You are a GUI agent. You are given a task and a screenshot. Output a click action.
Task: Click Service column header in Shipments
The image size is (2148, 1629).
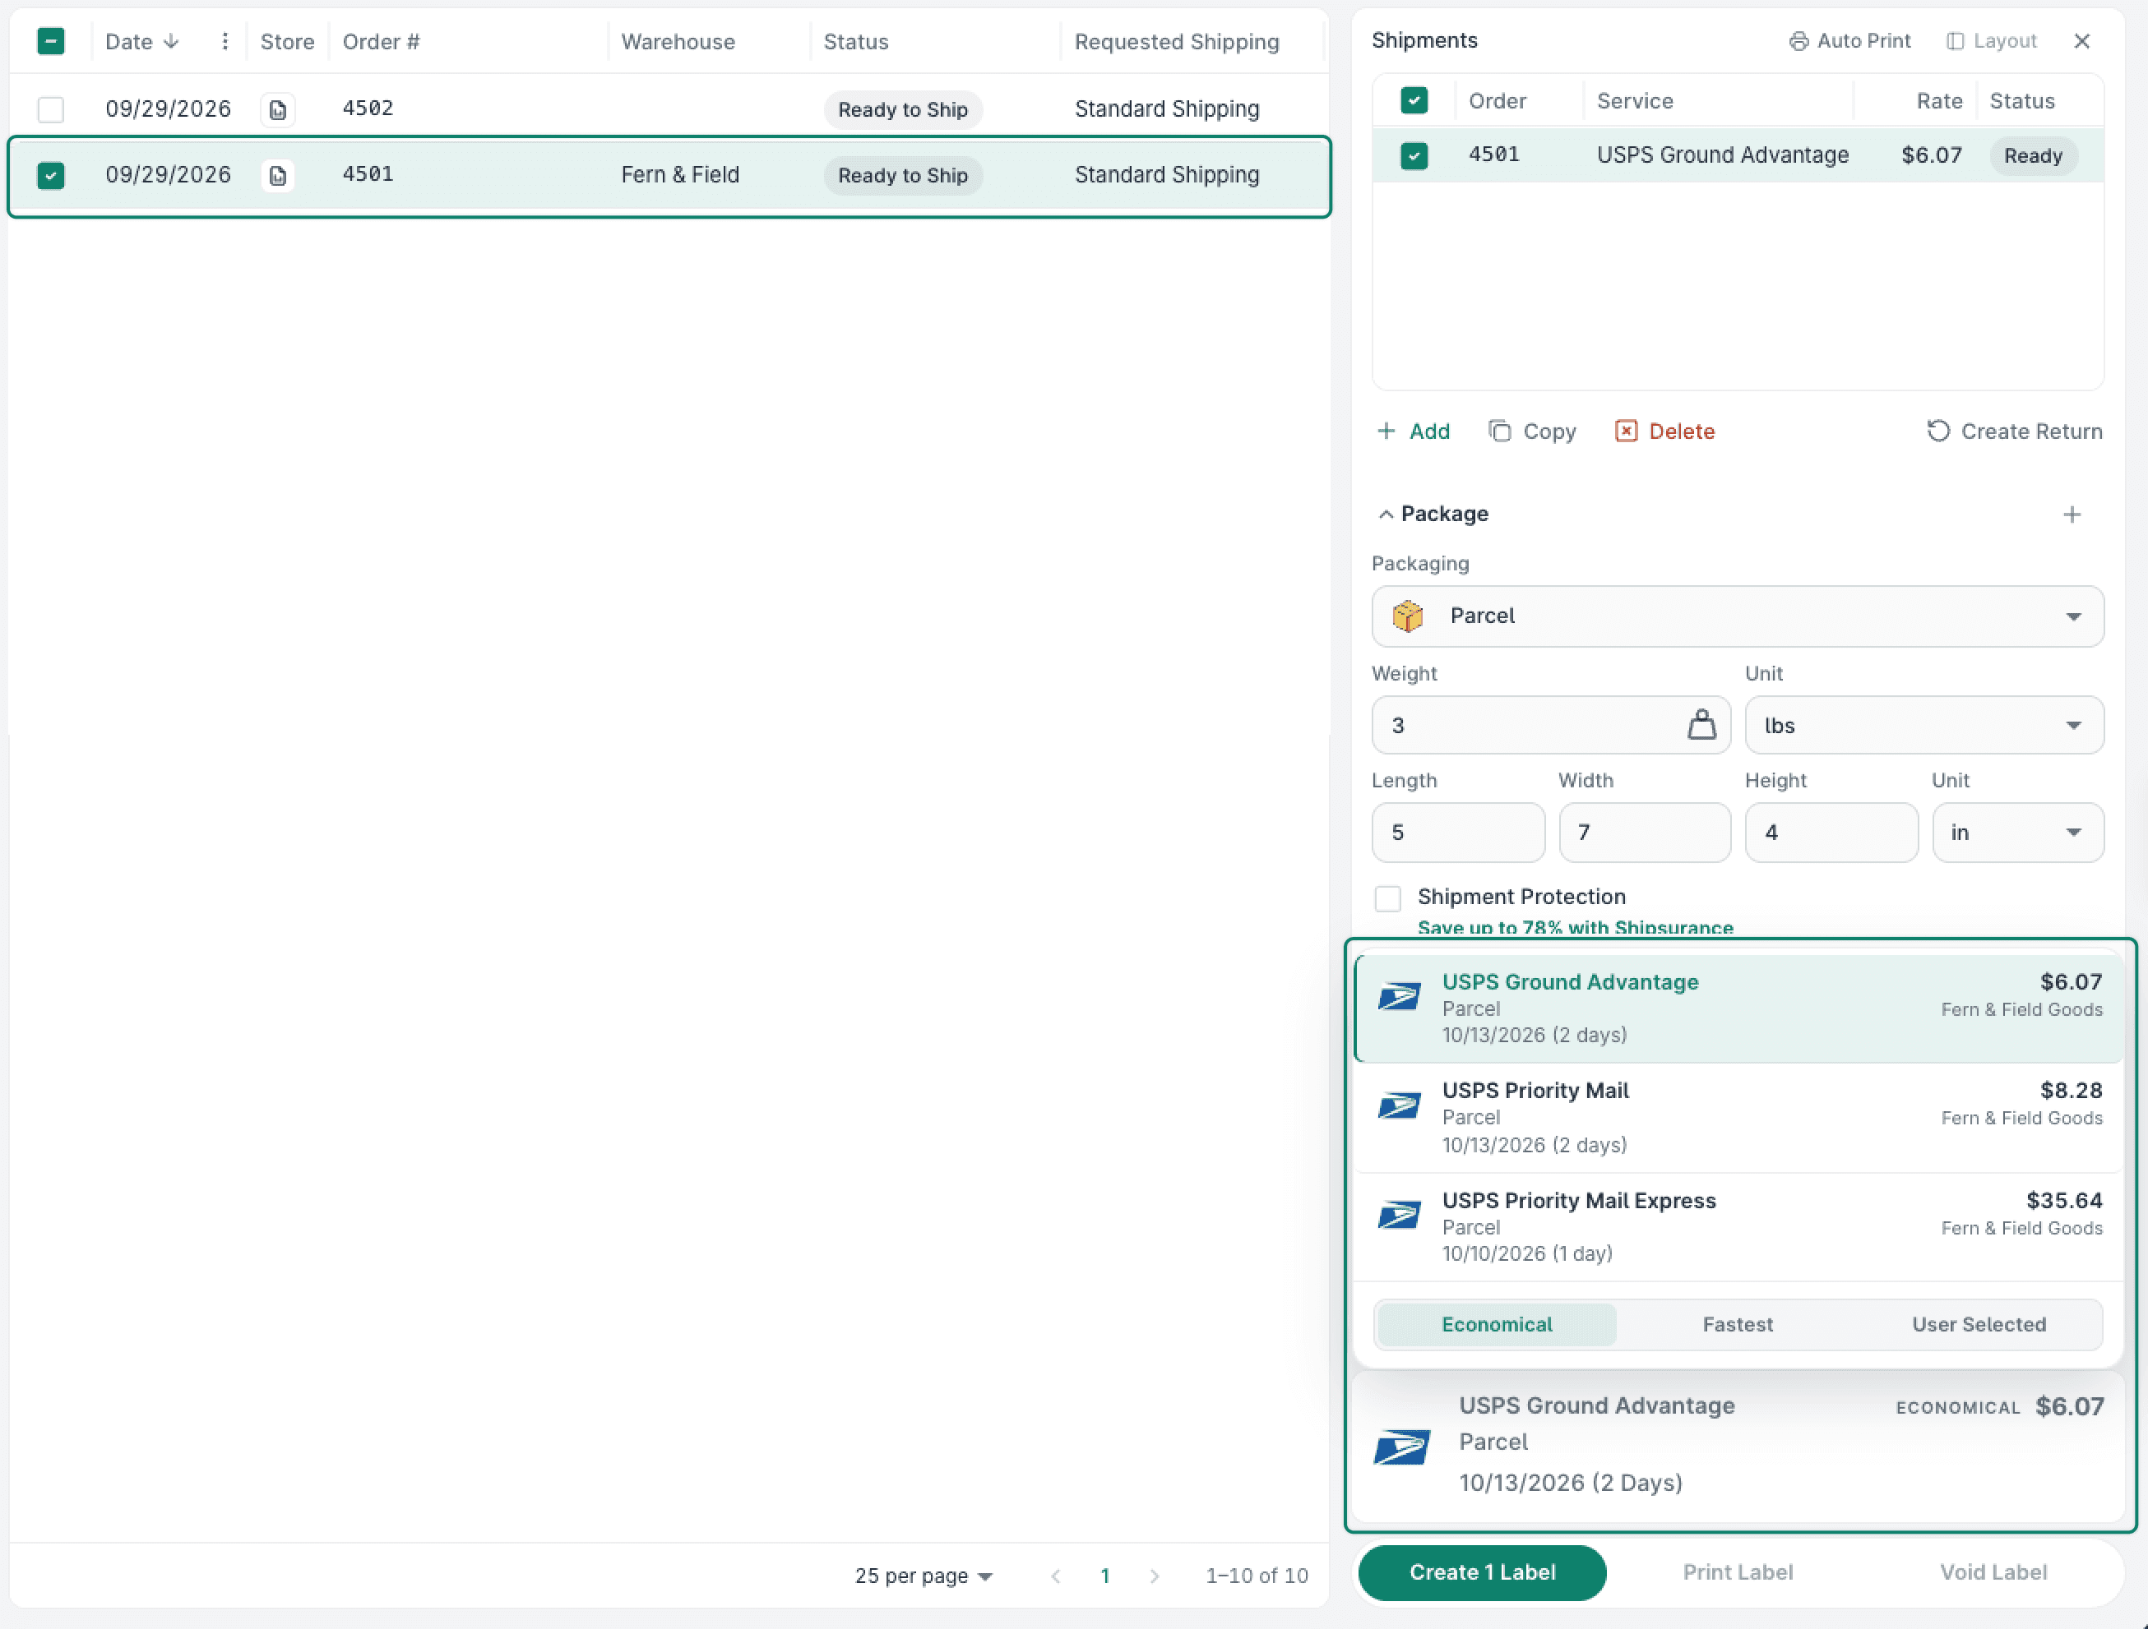[x=1634, y=101]
